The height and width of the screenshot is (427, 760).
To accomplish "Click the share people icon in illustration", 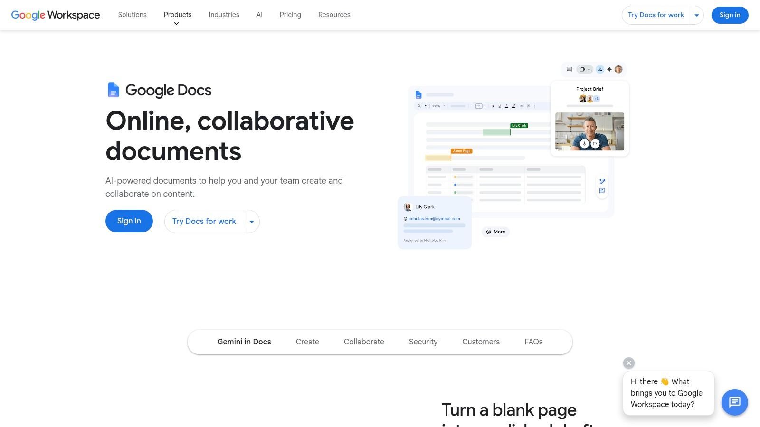I will (x=600, y=69).
